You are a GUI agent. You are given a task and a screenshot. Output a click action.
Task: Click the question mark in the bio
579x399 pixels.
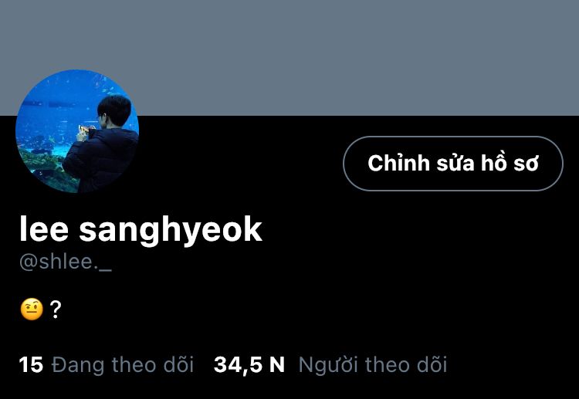tap(56, 309)
